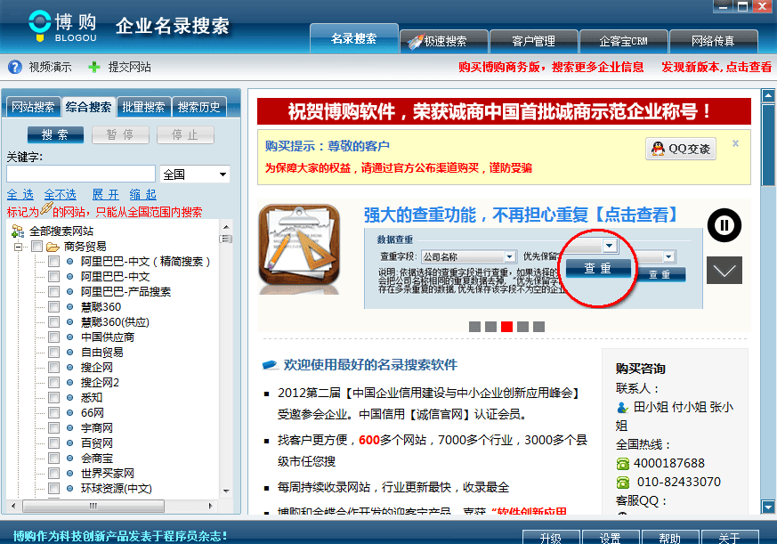This screenshot has width=777, height=544.
Task: Select the red third slideshow indicator
Action: pyautogui.click(x=506, y=326)
